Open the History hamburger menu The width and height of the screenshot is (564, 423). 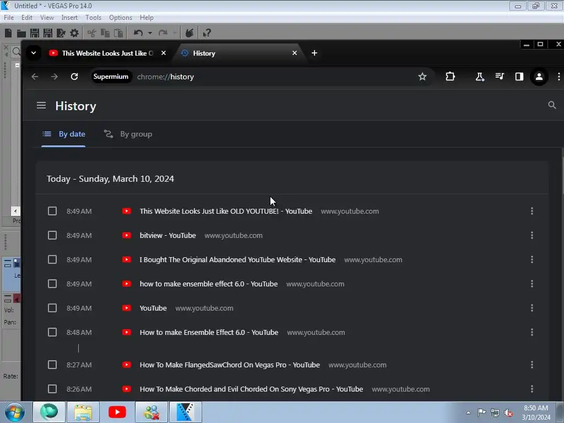tap(41, 105)
